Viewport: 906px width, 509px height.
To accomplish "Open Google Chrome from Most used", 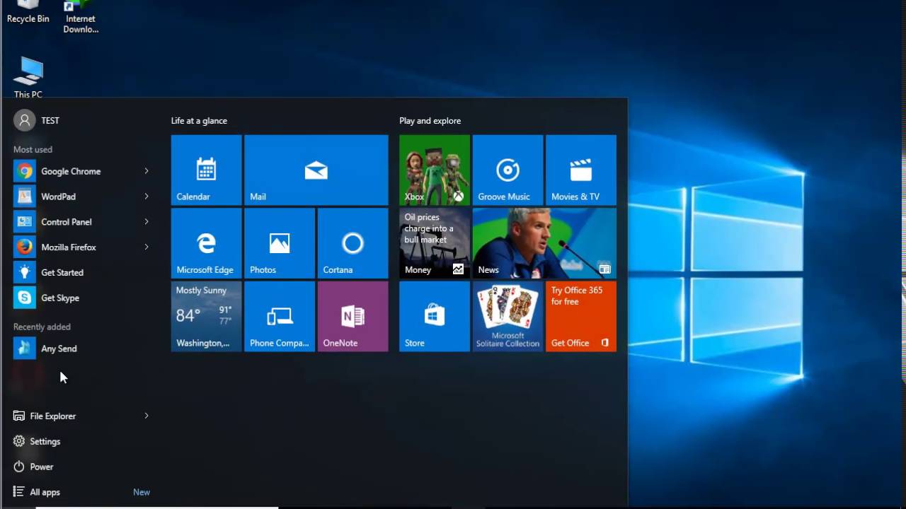I will [x=81, y=171].
